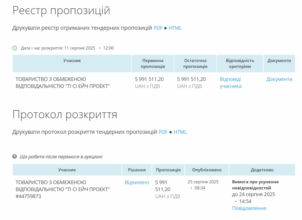
Task: View the opening protocol as HTML
Action: [x=180, y=132]
